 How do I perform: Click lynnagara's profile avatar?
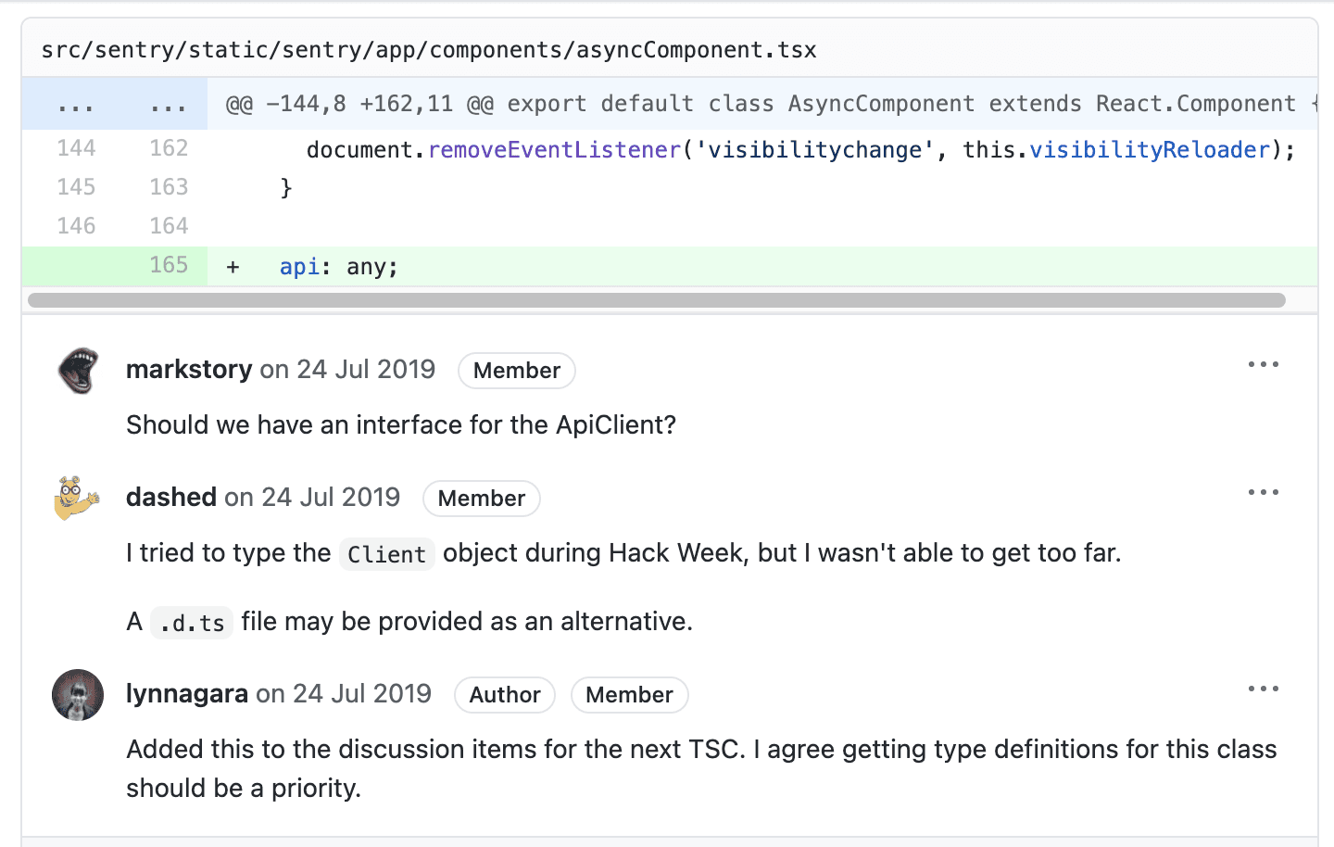pos(77,694)
